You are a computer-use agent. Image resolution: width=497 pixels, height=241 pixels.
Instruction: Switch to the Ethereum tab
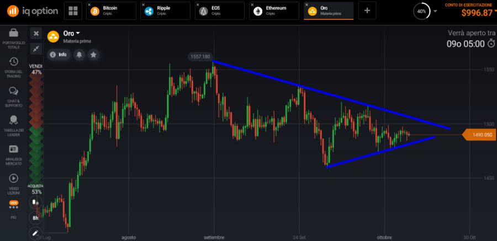coord(274,11)
